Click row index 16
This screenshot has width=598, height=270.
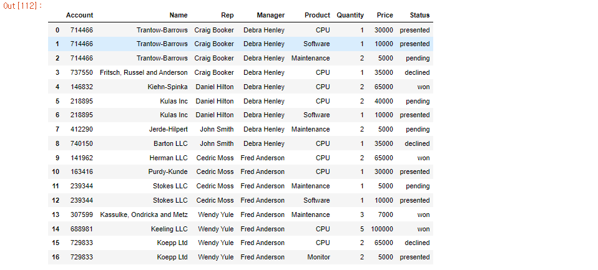(56, 257)
